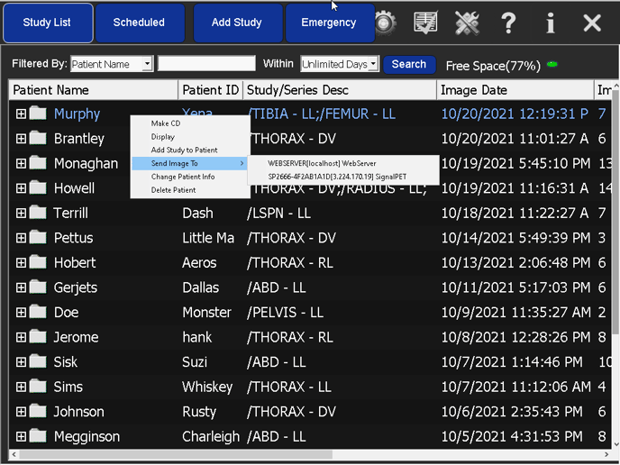This screenshot has height=465, width=620.
Task: Click the folder icon beside Johnson
Action: click(x=38, y=412)
